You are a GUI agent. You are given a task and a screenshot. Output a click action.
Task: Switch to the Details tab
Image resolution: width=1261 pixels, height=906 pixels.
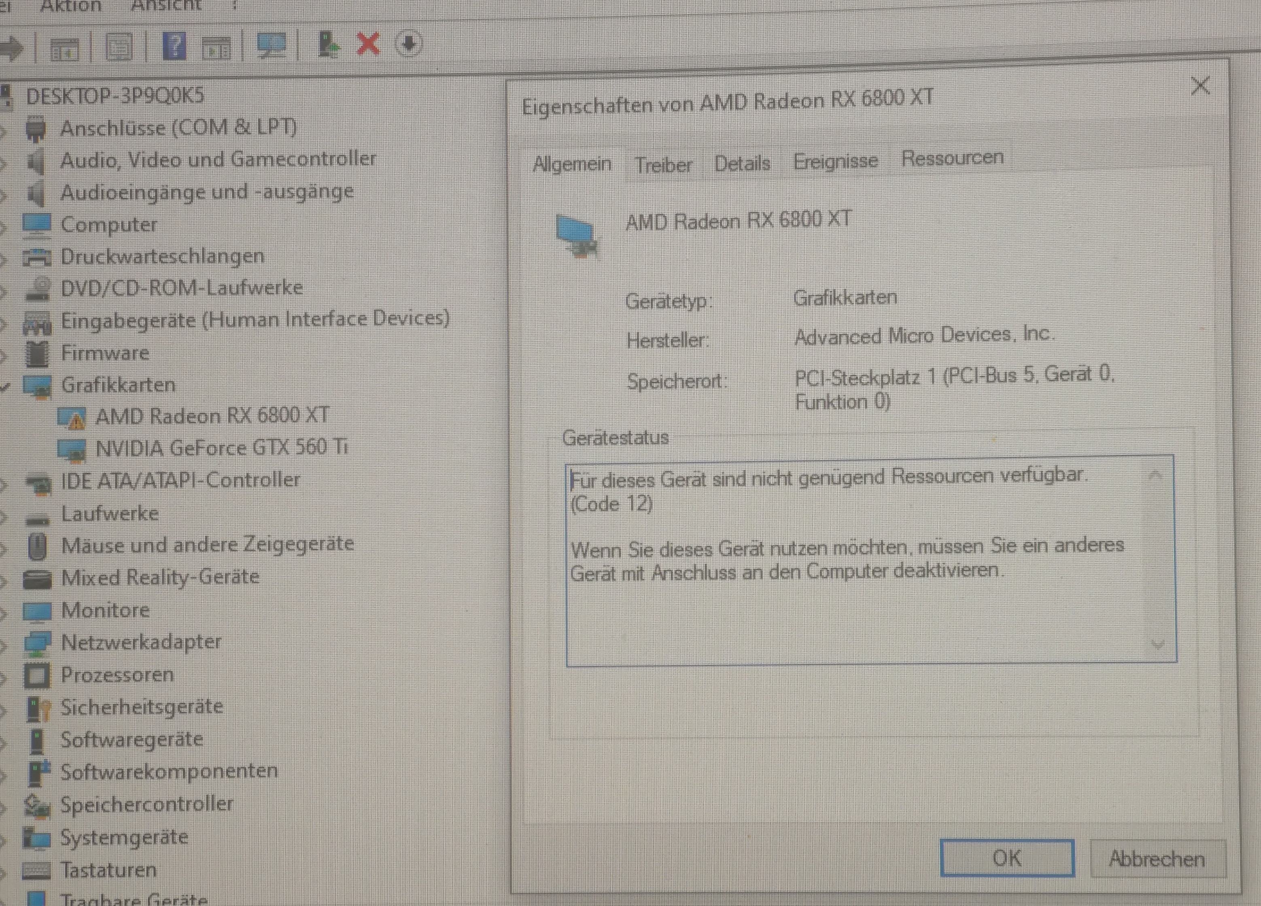point(742,163)
